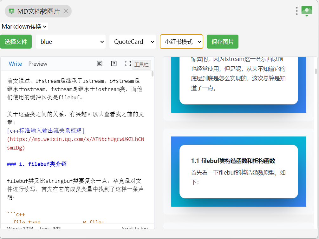The height and width of the screenshot is (239, 319).
Task: Open the QuoteCard template dropdown
Action: [133, 42]
